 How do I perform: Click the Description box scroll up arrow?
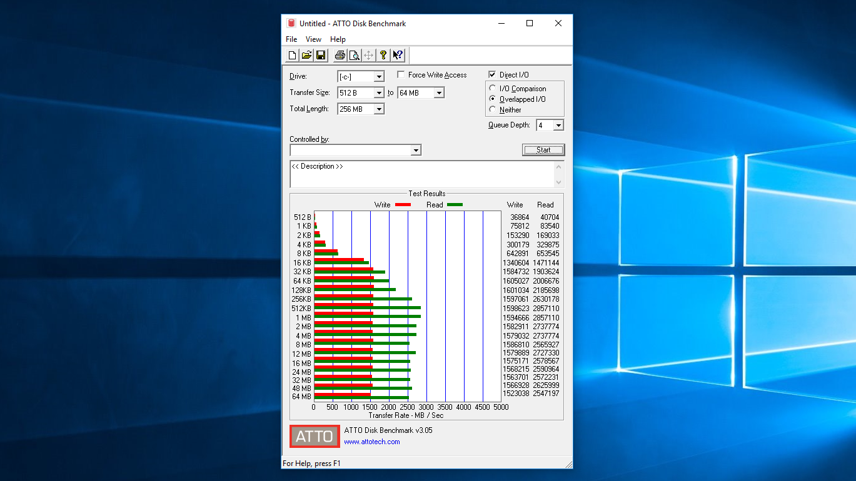559,166
